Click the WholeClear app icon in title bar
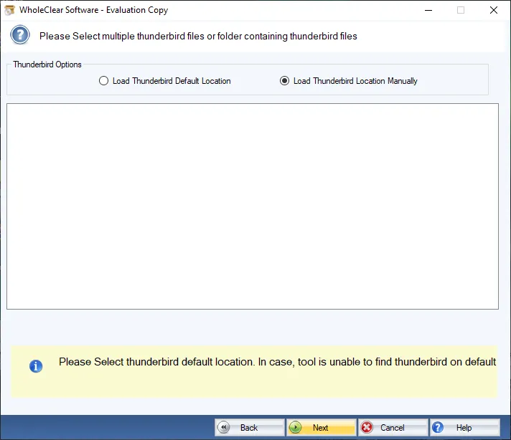This screenshot has width=511, height=440. [9, 10]
